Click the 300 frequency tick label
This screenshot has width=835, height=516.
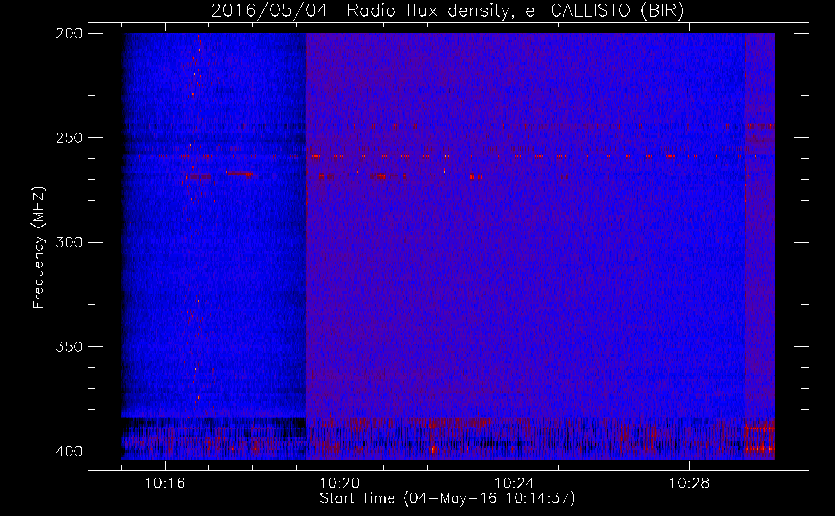pos(69,242)
